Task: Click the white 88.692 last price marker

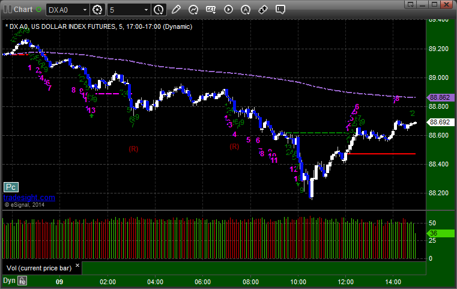Action: point(440,122)
